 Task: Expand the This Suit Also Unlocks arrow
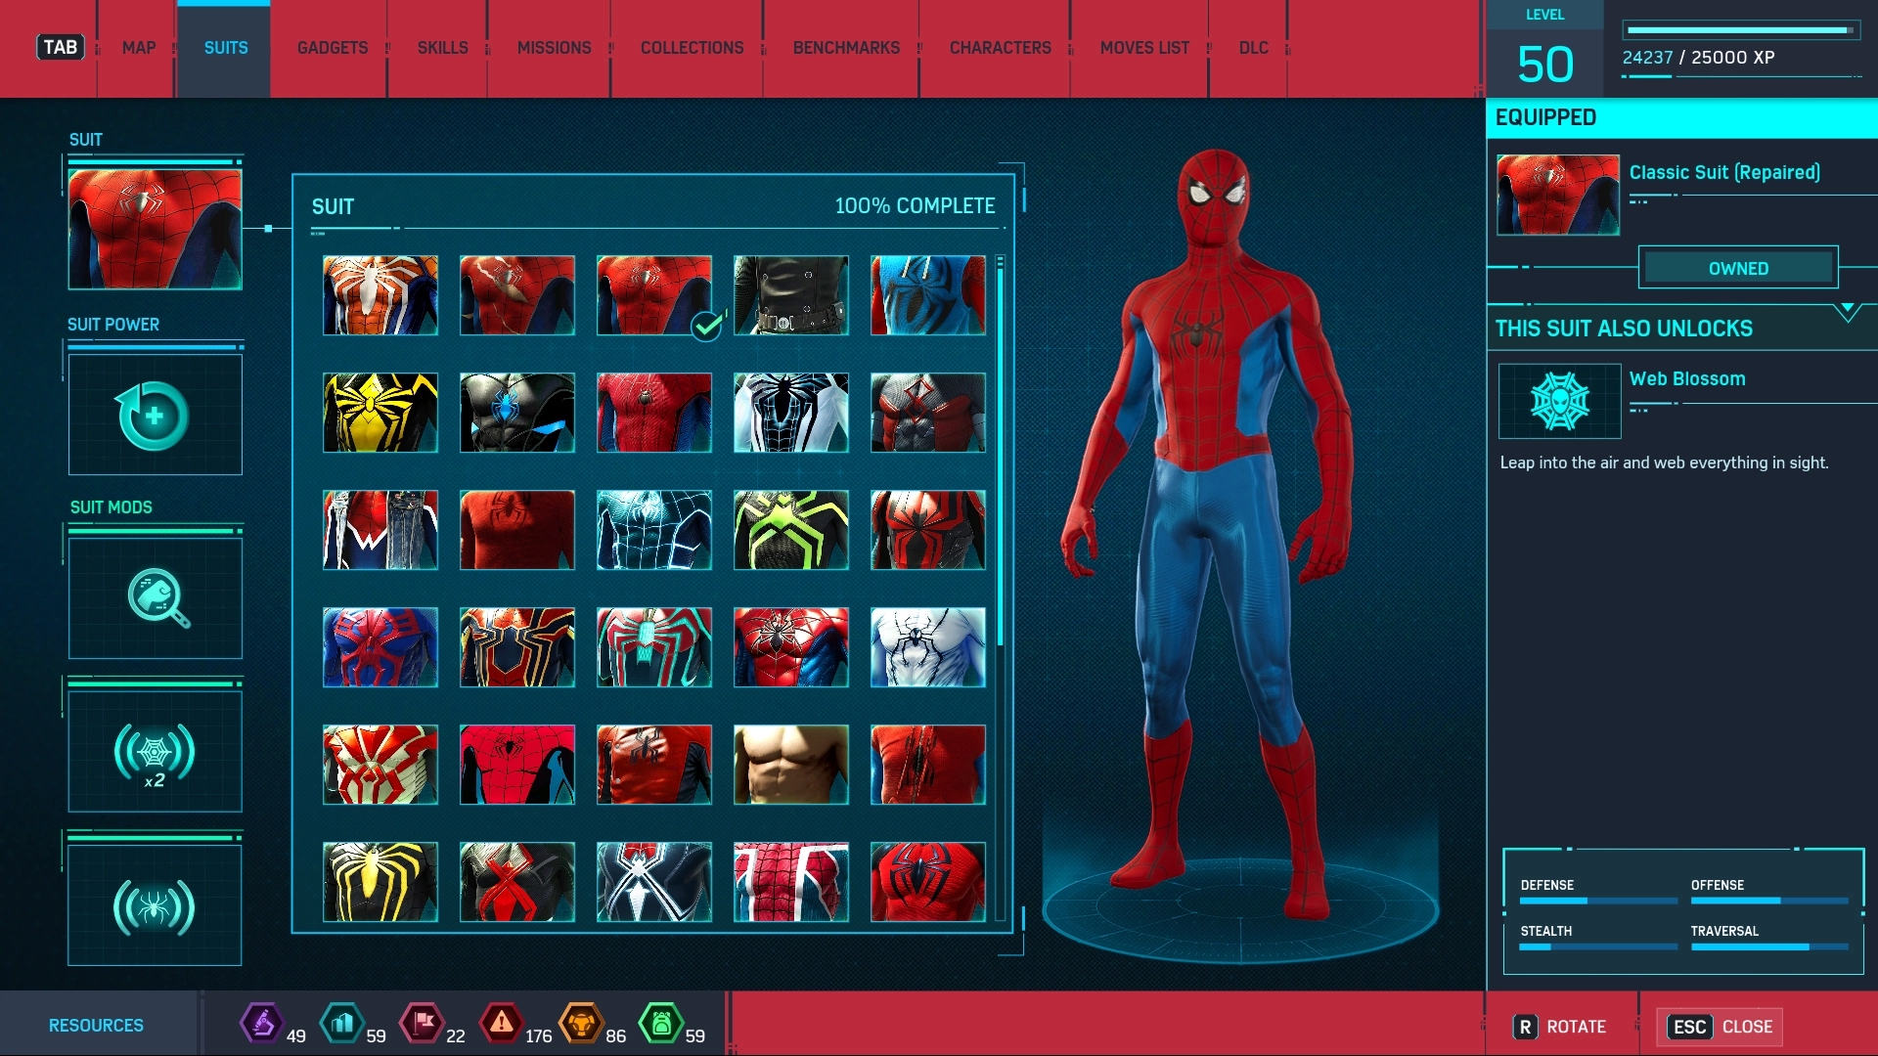coord(1847,312)
